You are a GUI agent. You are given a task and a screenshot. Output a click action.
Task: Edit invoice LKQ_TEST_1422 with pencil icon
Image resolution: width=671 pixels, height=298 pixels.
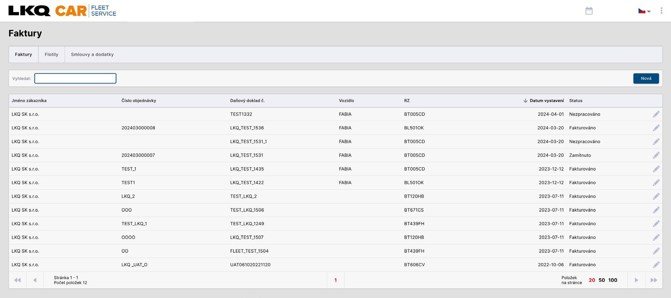656,182
